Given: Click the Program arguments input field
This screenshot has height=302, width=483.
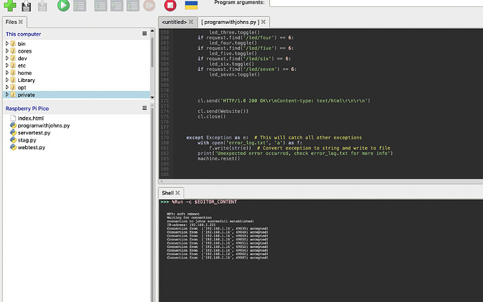Looking at the screenshot, I should coord(376,3).
